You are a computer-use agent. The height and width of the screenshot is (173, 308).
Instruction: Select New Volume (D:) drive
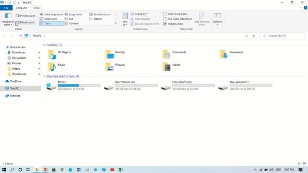point(131,86)
